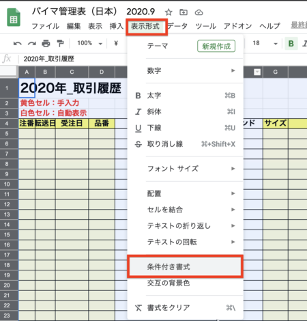The width and height of the screenshot is (307, 321).
Task: Open the Google Sheets home icon
Action: (14, 17)
